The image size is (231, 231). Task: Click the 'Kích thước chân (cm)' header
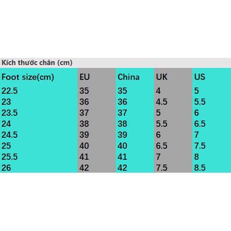pos(37,63)
